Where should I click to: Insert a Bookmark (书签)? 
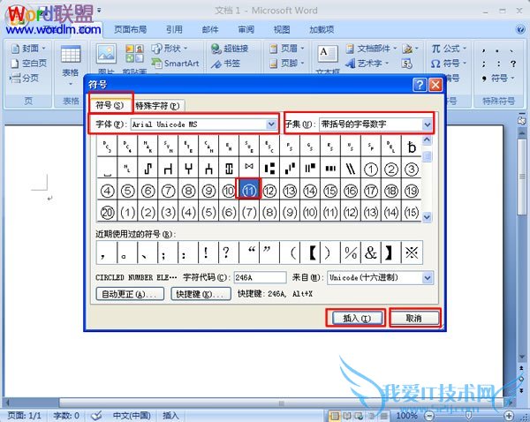click(x=225, y=64)
